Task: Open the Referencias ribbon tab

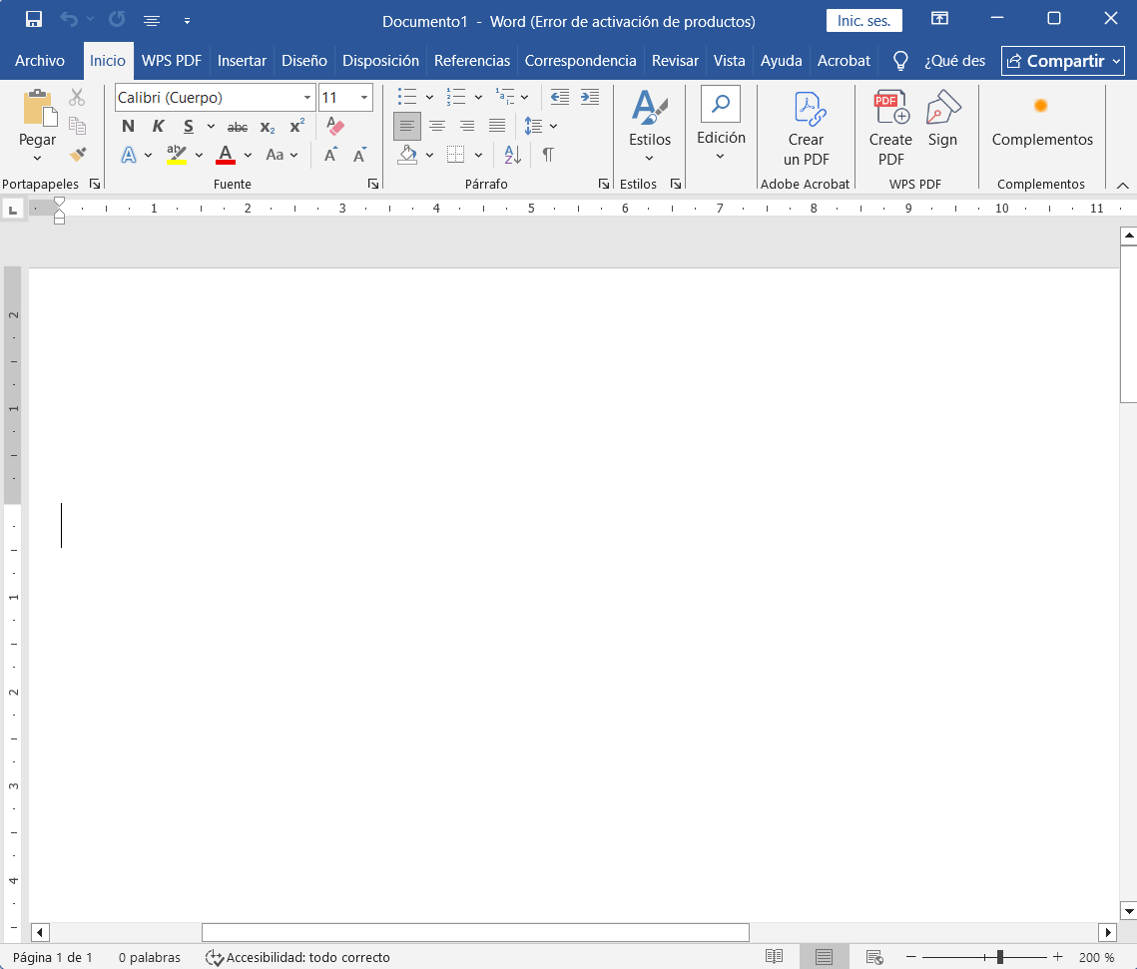Action: 472,61
